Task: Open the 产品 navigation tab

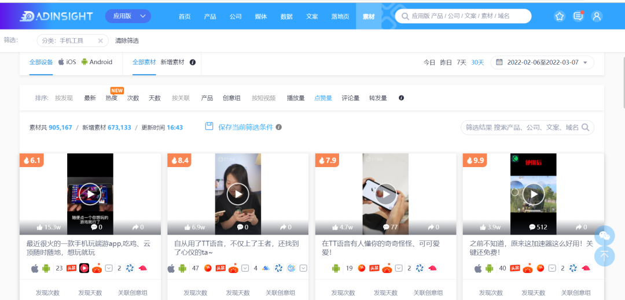Action: pyautogui.click(x=210, y=16)
